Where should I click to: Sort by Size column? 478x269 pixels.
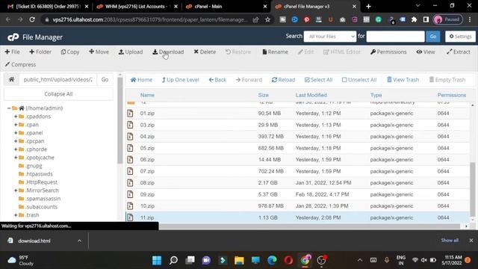pos(264,95)
